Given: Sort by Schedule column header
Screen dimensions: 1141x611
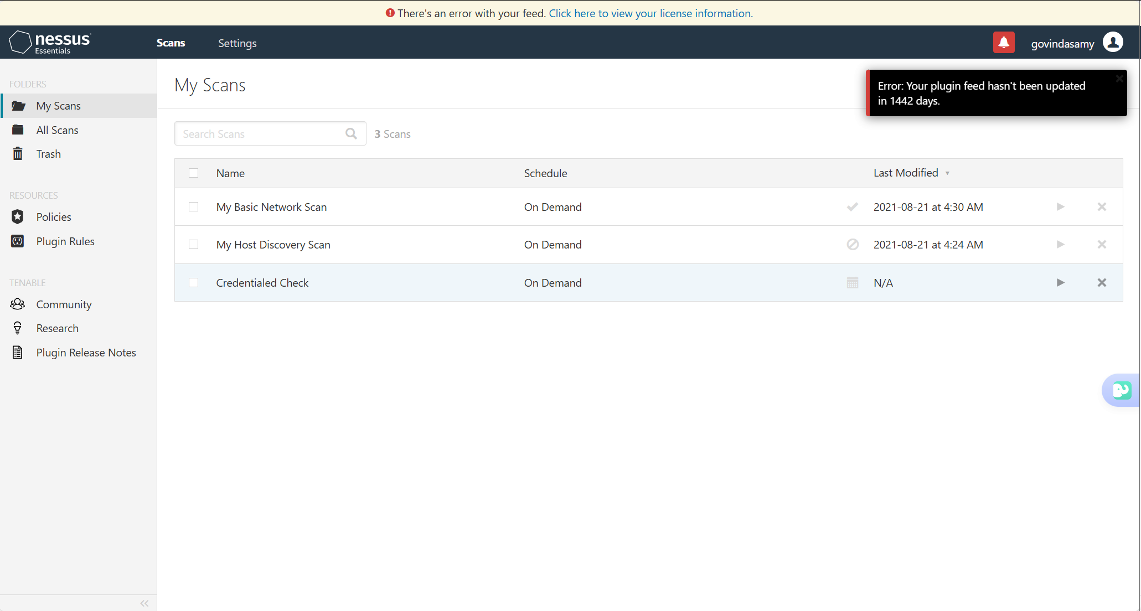Looking at the screenshot, I should [x=545, y=173].
